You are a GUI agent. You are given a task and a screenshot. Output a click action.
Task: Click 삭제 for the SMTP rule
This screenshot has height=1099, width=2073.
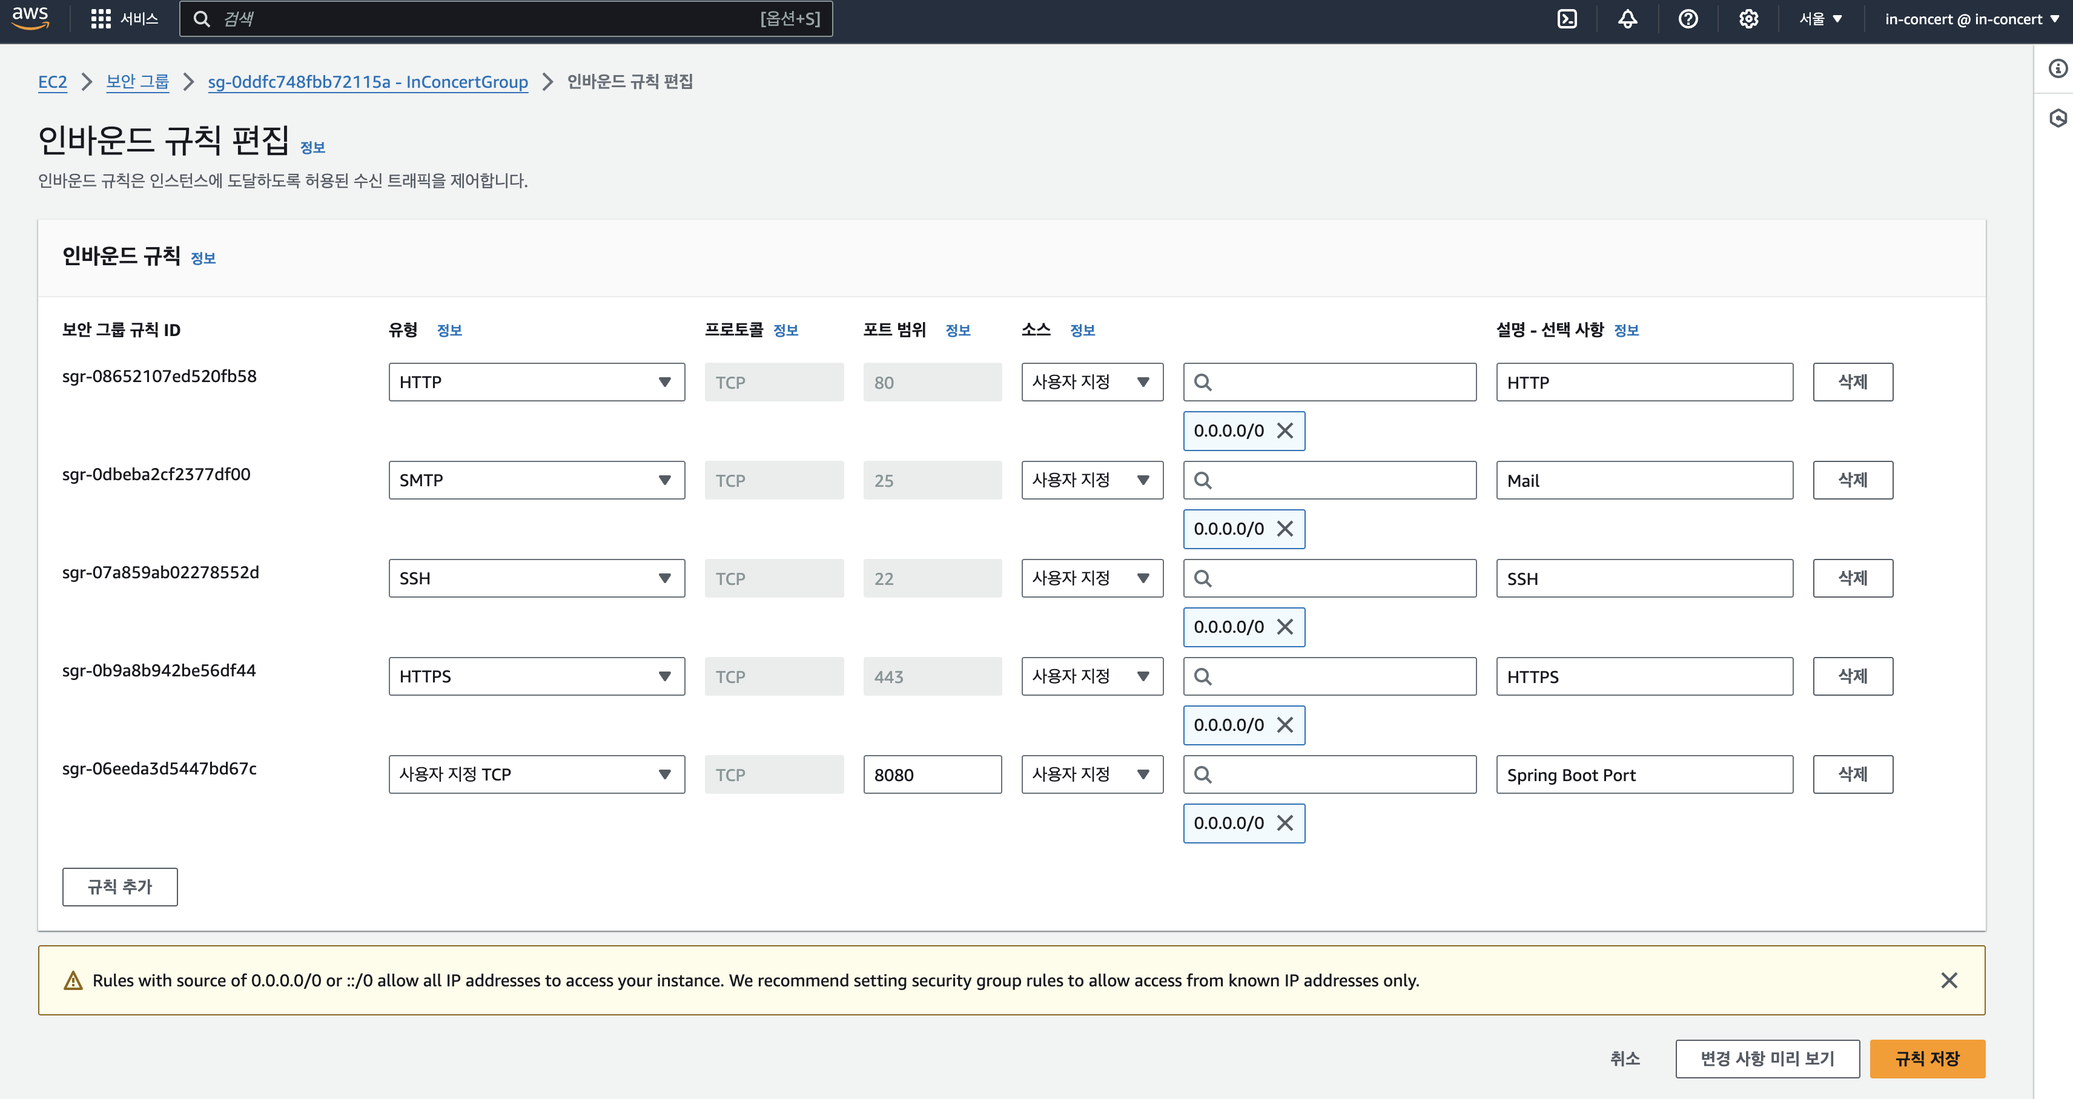[1853, 480]
